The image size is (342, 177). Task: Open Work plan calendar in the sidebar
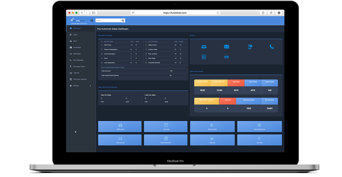pyautogui.click(x=81, y=79)
